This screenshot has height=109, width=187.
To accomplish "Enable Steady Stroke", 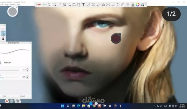I will coord(113,5).
